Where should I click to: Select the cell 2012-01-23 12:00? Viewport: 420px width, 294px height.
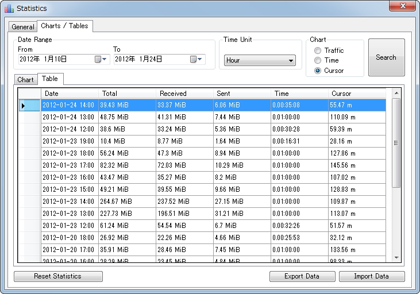(70, 226)
